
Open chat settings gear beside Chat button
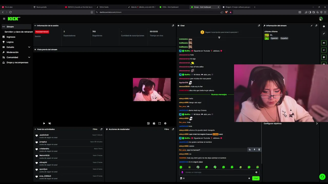point(249,178)
